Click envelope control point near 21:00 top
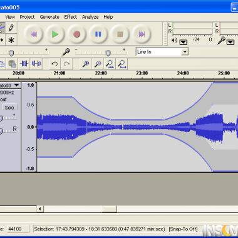 pos(73,96)
